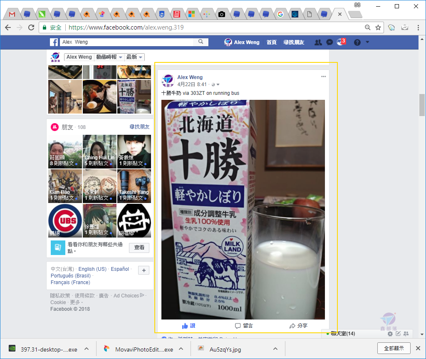Open friend 莊固穎 thumbnail
This screenshot has width=426, height=359.
point(65,152)
